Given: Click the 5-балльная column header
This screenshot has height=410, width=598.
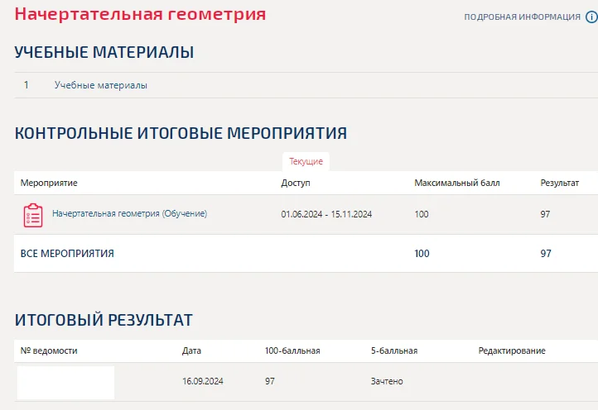Looking at the screenshot, I should [x=394, y=350].
